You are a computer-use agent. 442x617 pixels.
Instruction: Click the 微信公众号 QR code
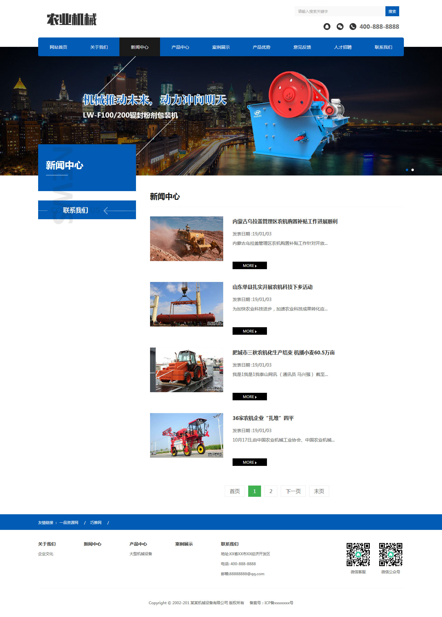point(390,554)
